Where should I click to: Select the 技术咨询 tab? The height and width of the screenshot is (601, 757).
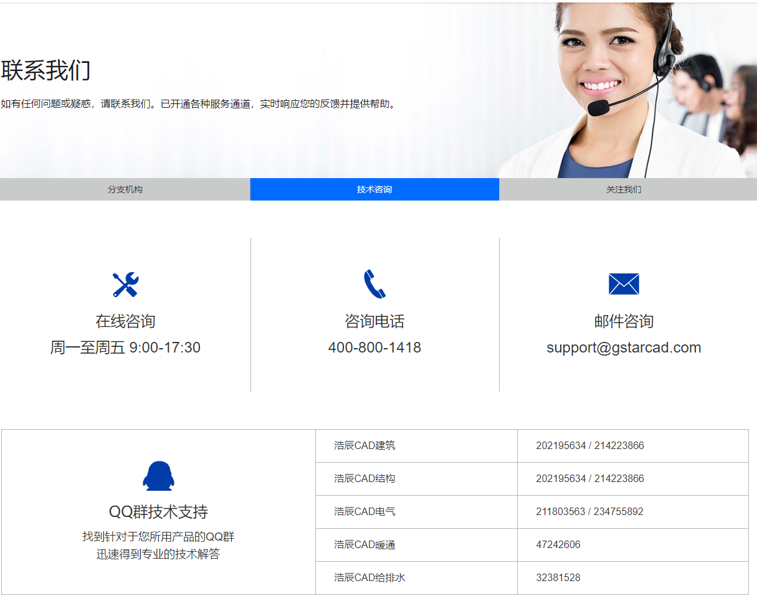(374, 189)
